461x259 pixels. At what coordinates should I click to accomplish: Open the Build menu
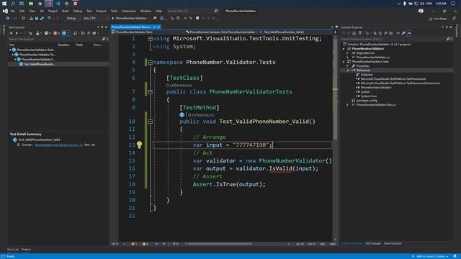pos(66,11)
